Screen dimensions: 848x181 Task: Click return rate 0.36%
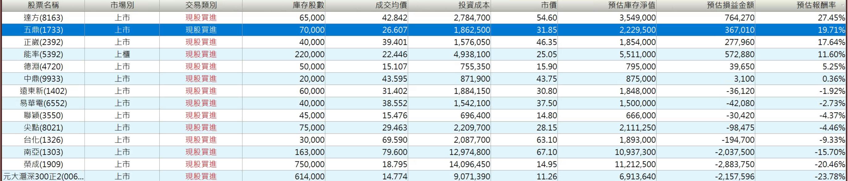833,79
